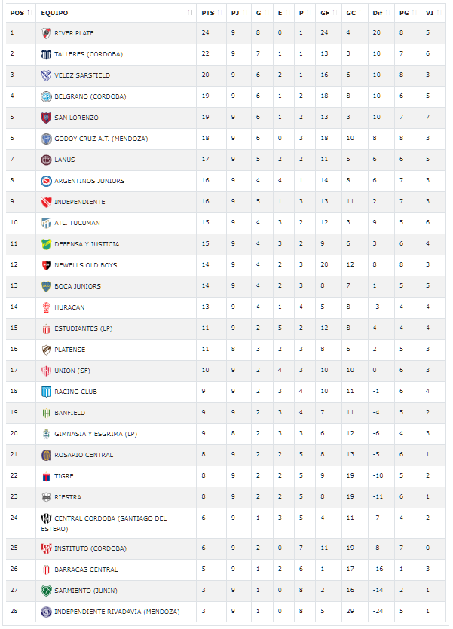Click the Rosario Central crest icon
453x629 pixels.
tap(46, 455)
